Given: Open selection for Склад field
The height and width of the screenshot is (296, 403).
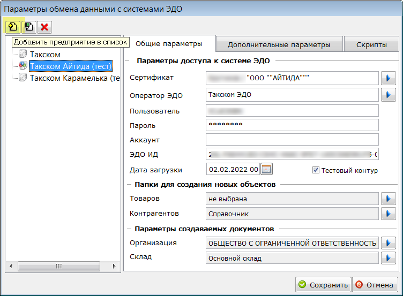Looking at the screenshot, I should (x=387, y=258).
